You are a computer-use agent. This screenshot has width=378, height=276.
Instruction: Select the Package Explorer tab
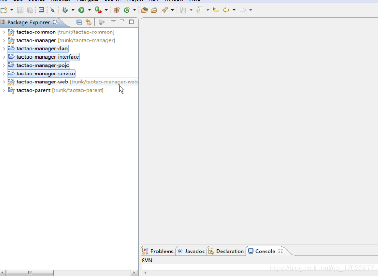(28, 22)
